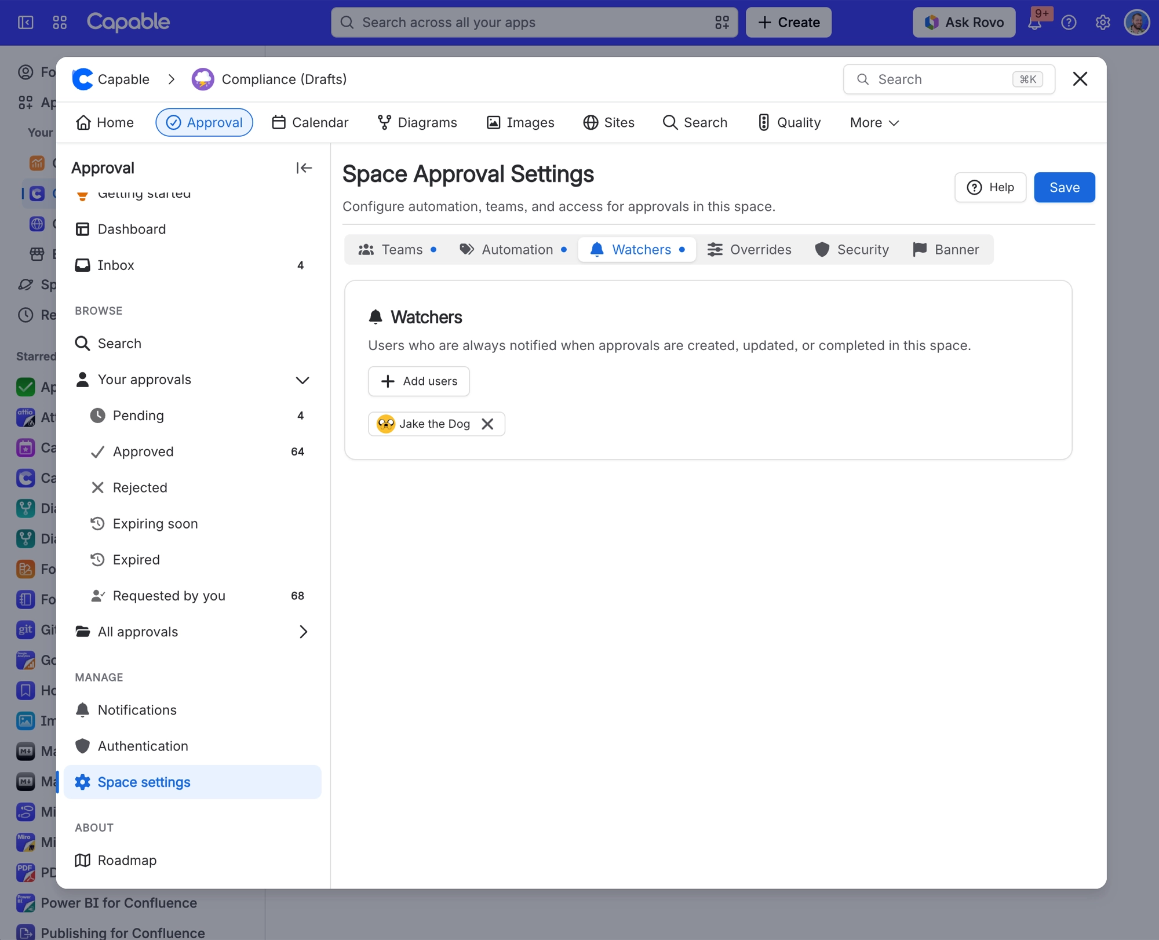Open help question mark in top bar
The height and width of the screenshot is (940, 1159).
[1069, 23]
